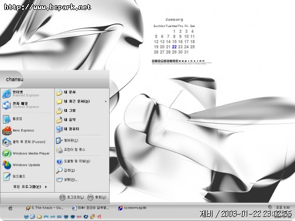
Task: Click the yellow folder quick launch icon
Action: coord(40,217)
